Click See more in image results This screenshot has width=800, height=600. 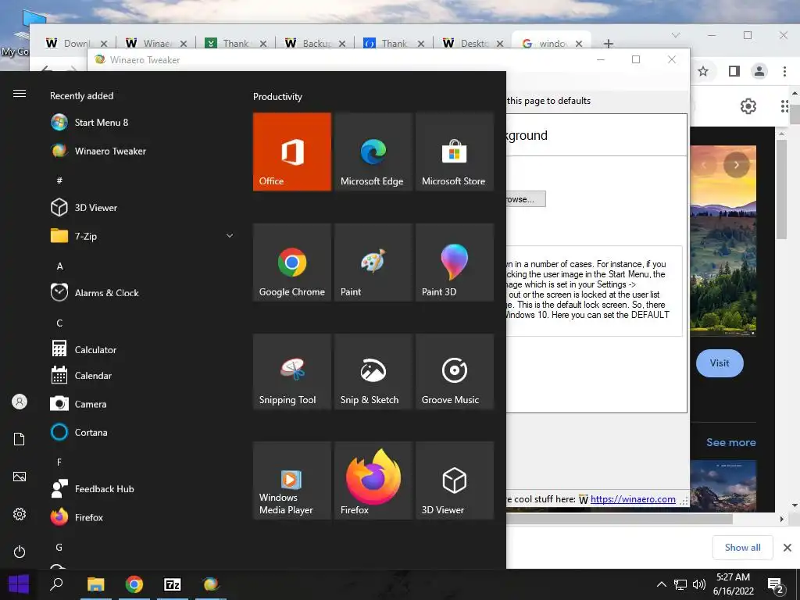(730, 442)
